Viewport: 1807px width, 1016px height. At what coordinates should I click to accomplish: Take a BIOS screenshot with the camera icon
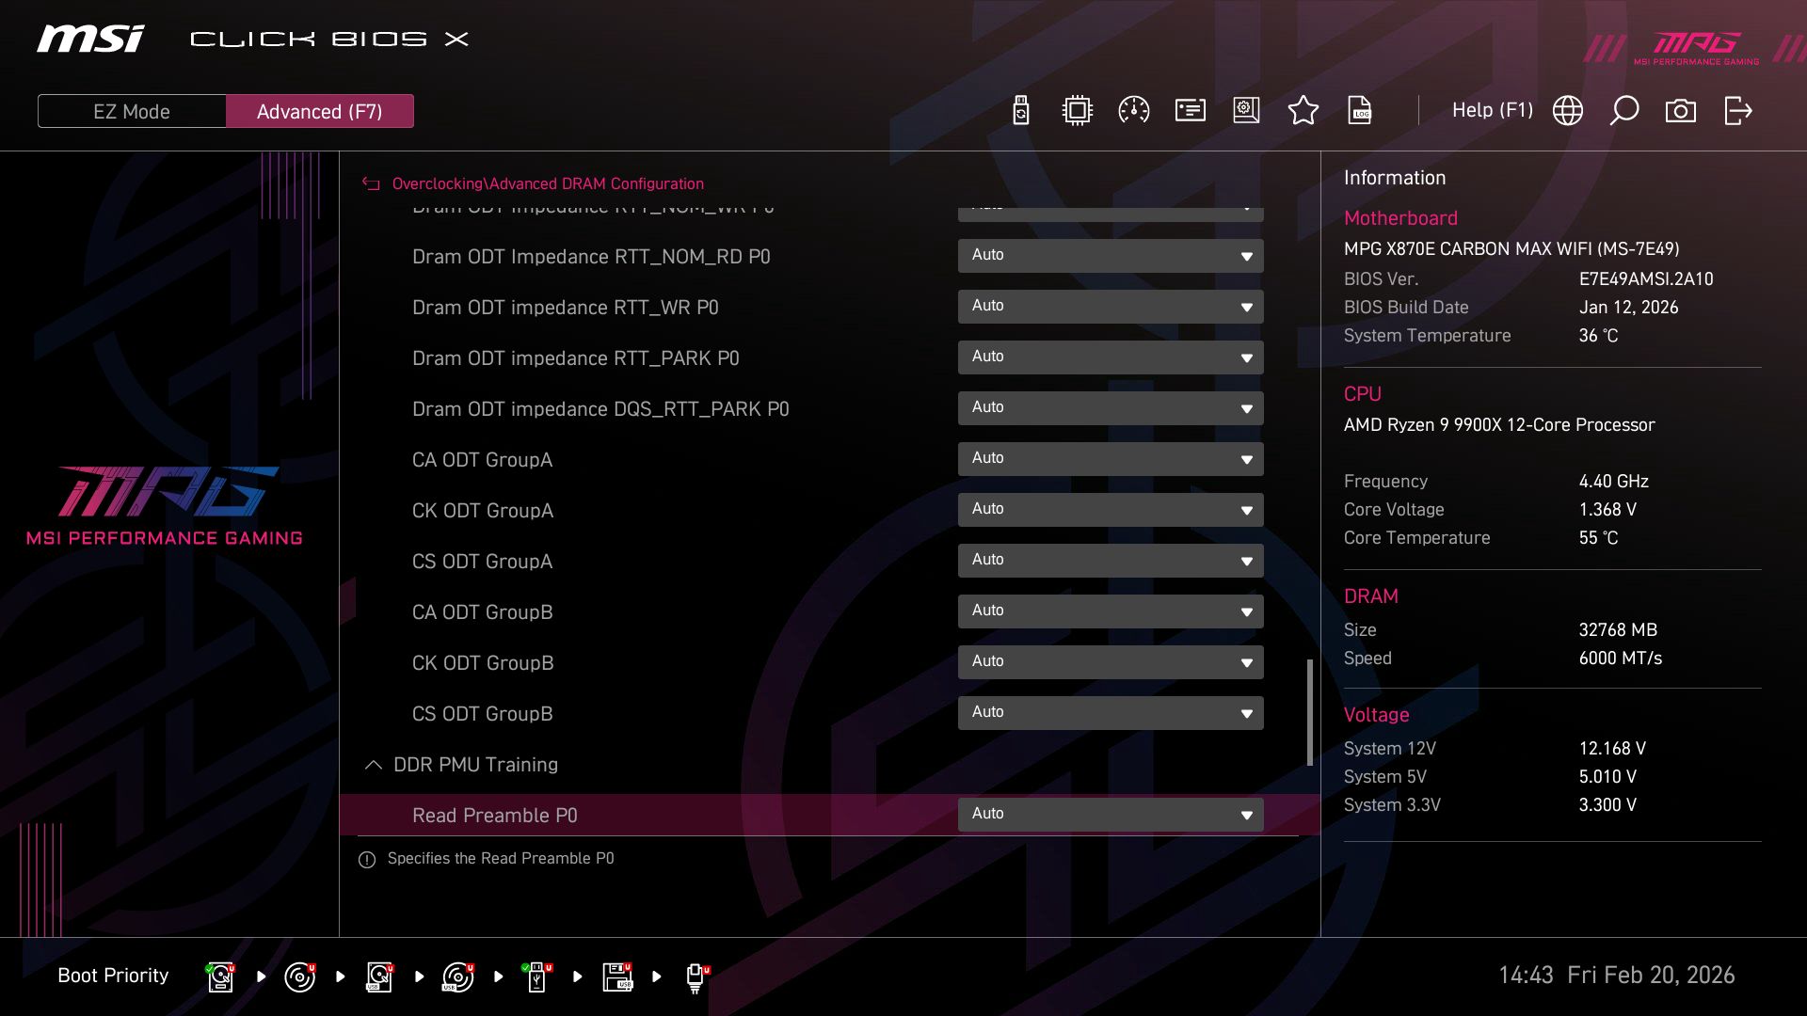click(x=1681, y=110)
